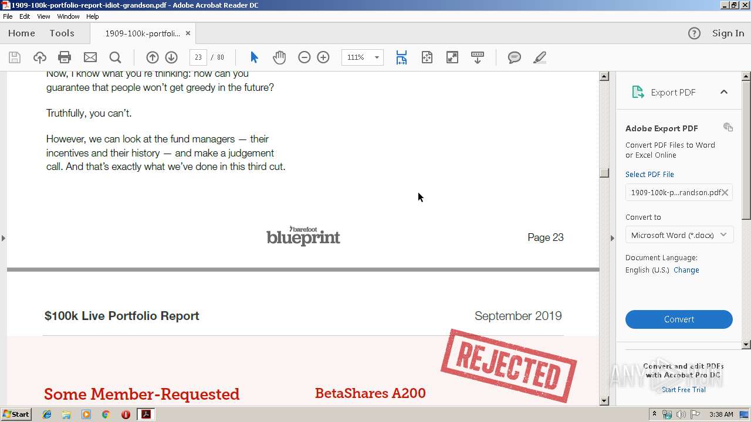Zoom out with the minus icon

pyautogui.click(x=304, y=57)
